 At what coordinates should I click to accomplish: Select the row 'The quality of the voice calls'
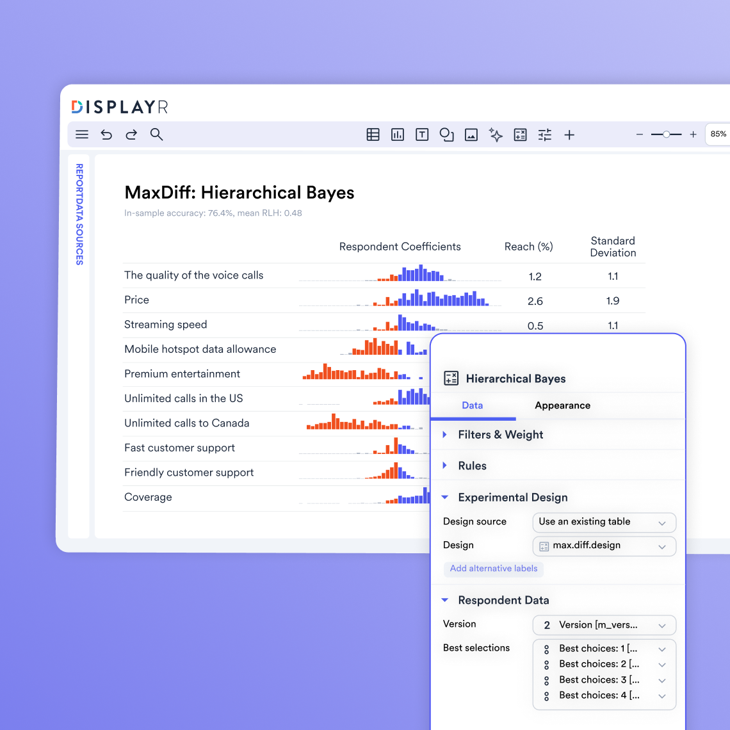coord(193,275)
